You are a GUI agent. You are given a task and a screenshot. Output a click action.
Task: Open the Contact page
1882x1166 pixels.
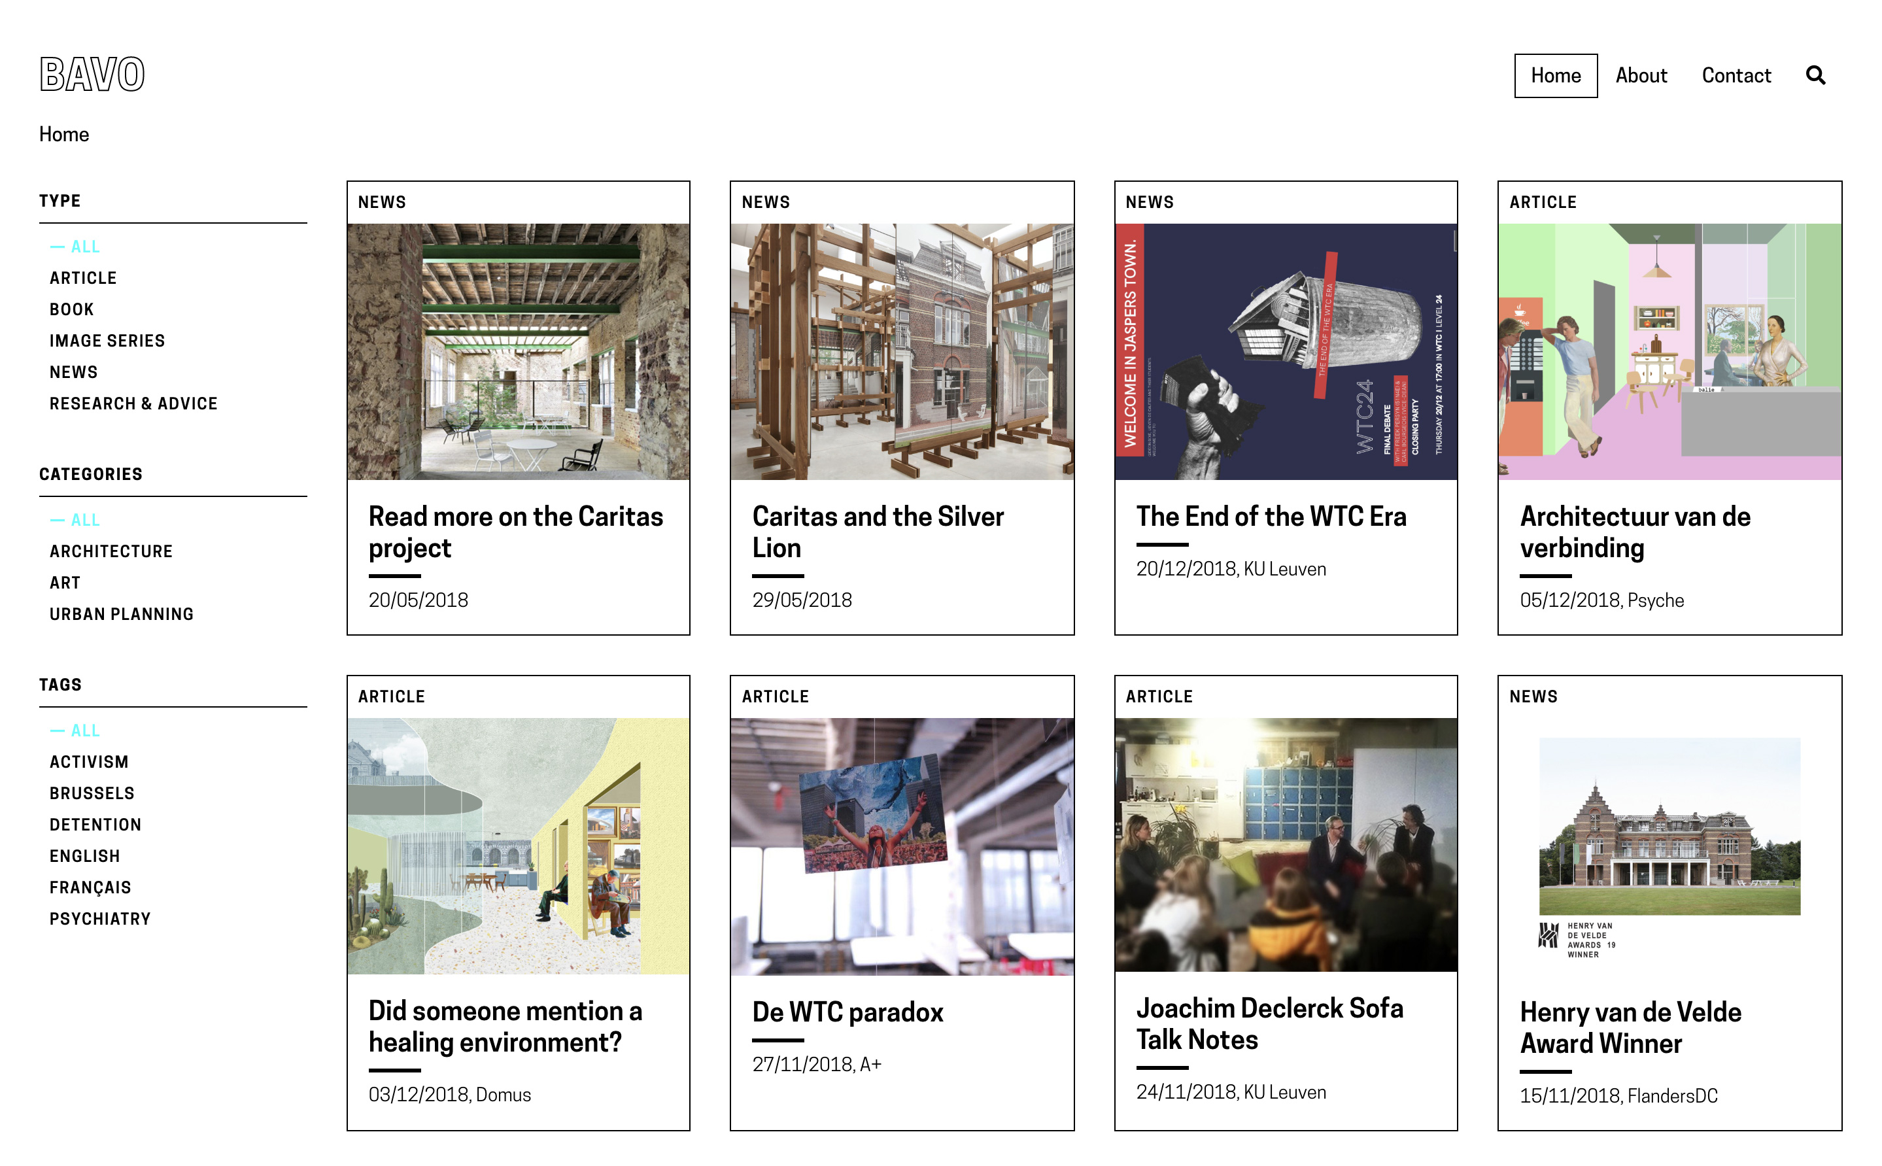[1736, 75]
